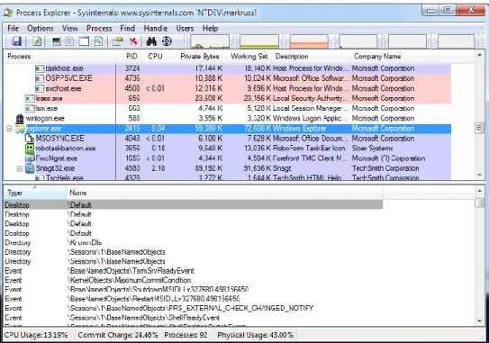Viewport: 489px width, 343px height.
Task: Open the Help menu
Action: (210, 29)
